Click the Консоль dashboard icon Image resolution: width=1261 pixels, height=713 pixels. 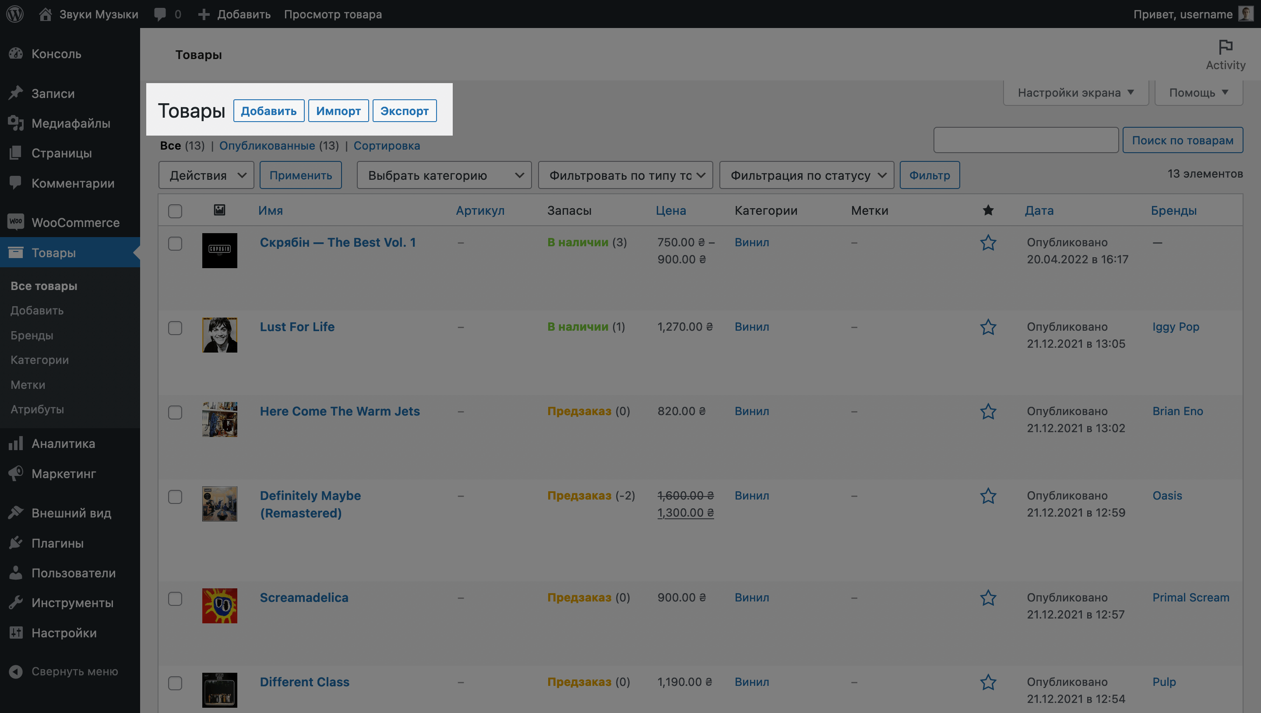[16, 54]
